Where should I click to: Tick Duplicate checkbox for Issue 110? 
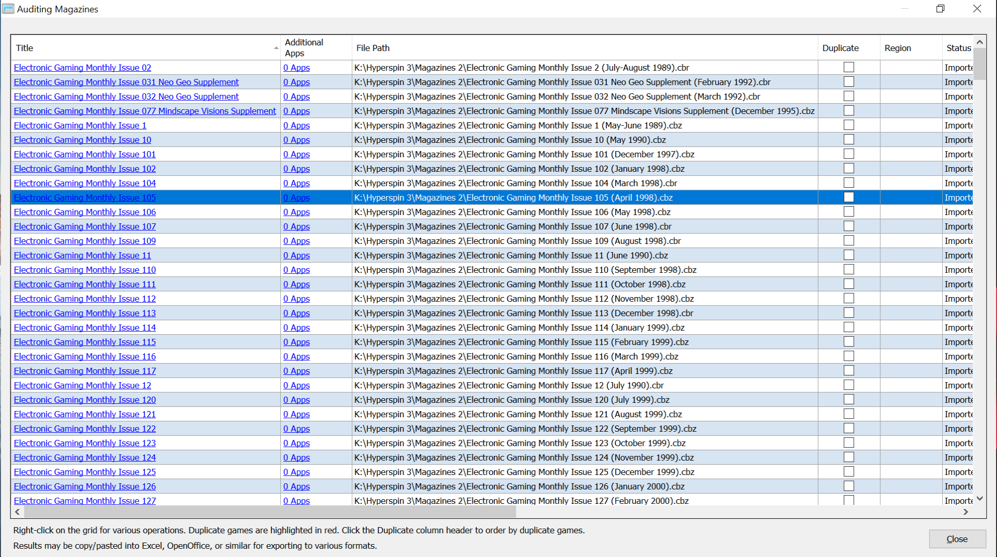point(848,269)
